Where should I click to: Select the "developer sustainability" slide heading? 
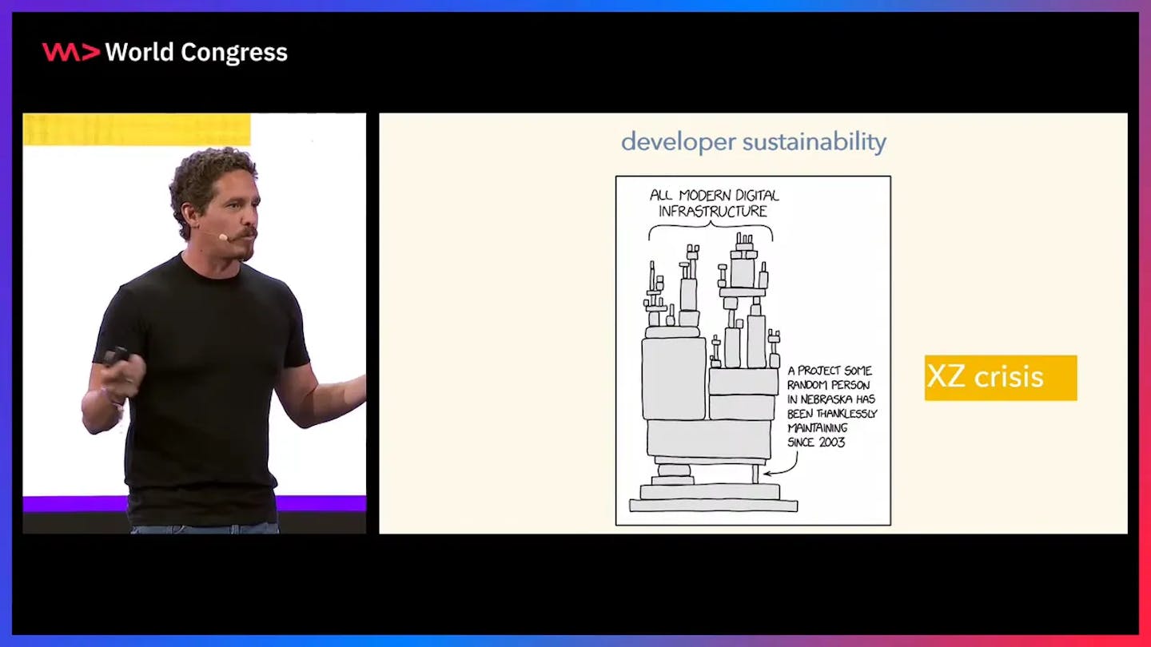(x=753, y=142)
